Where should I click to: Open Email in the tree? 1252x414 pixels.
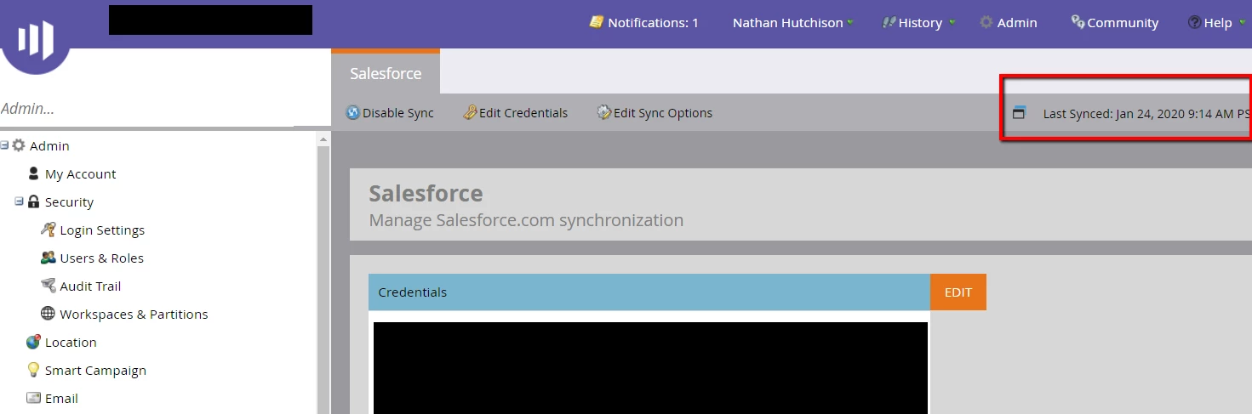coord(61,398)
